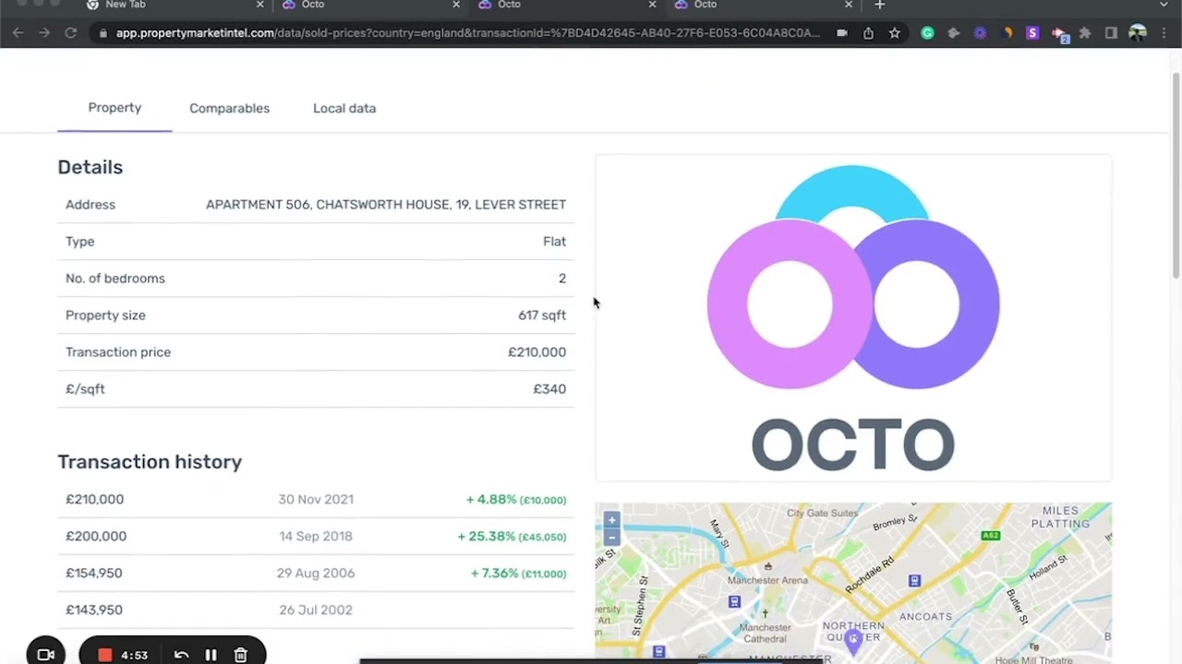Open the Local data tab
The width and height of the screenshot is (1182, 664).
pyautogui.click(x=344, y=108)
